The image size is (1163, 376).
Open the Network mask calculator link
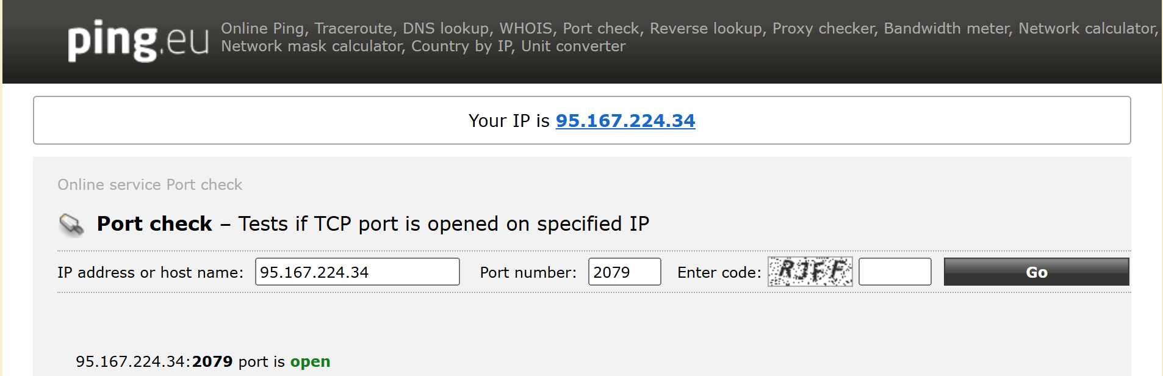pos(311,46)
